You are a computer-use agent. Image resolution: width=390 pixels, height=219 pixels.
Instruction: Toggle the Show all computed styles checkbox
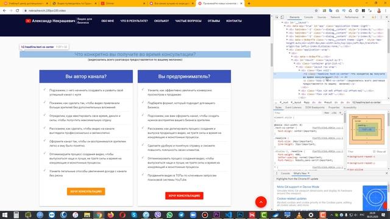374,151
